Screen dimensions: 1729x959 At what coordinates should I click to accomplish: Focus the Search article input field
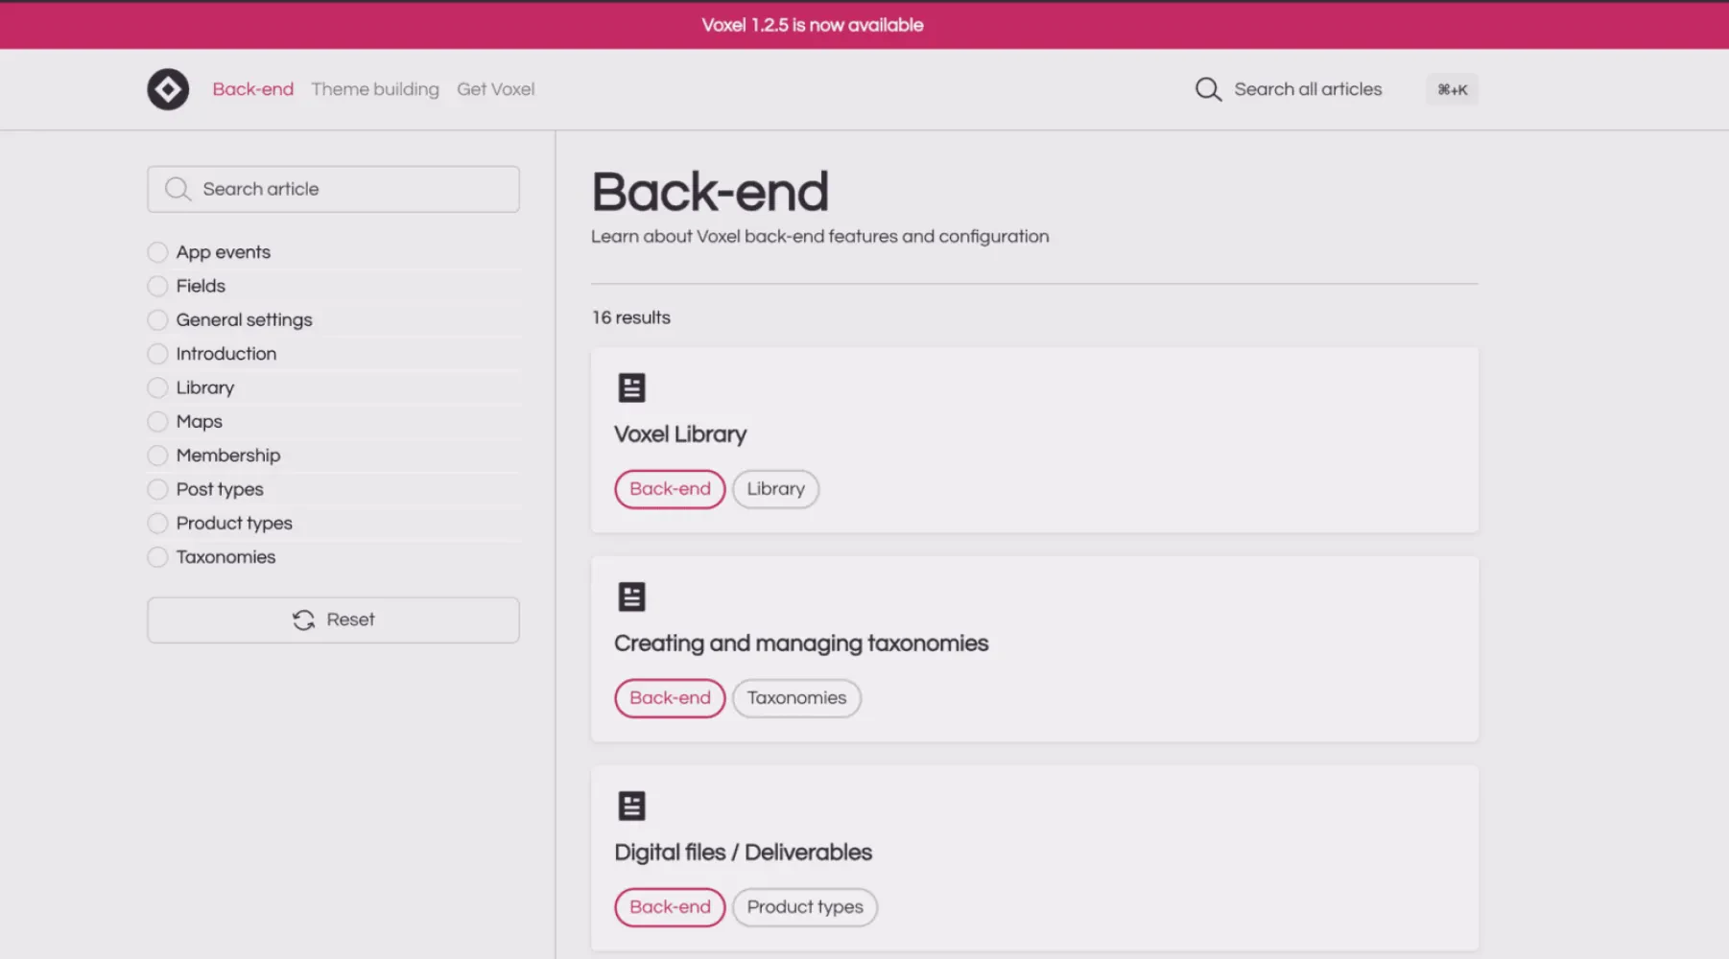coord(333,189)
